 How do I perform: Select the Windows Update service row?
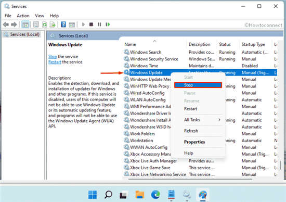[200, 72]
